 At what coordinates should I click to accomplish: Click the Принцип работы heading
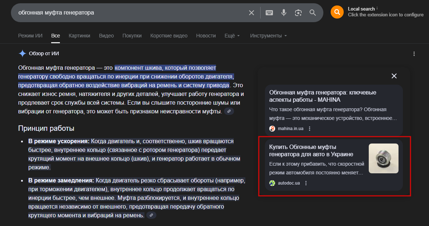click(46, 128)
